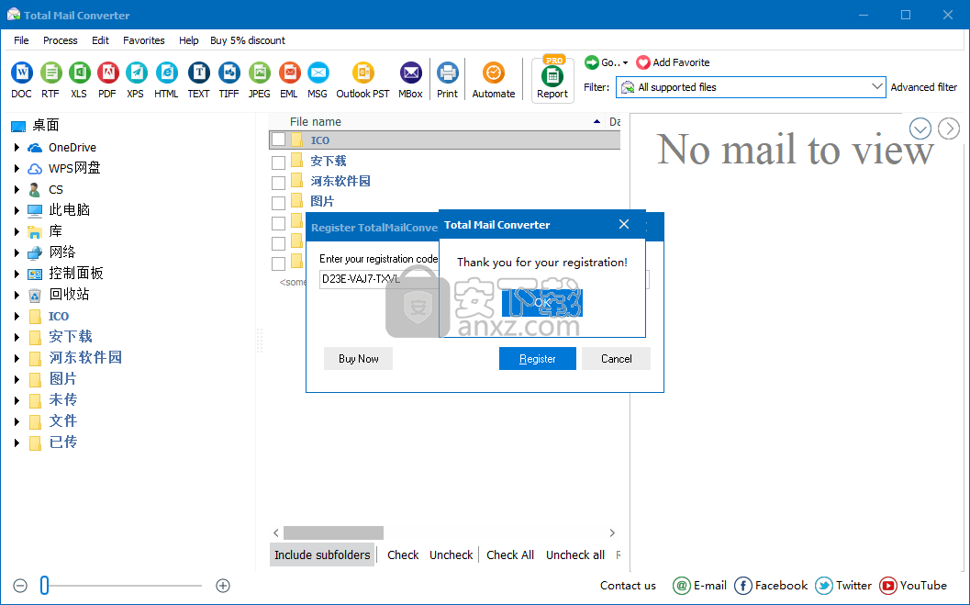Zoom in with plus circle icon

click(223, 585)
